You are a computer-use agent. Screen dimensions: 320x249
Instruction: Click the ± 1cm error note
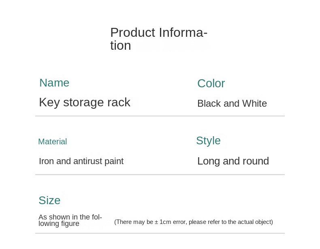click(194, 222)
